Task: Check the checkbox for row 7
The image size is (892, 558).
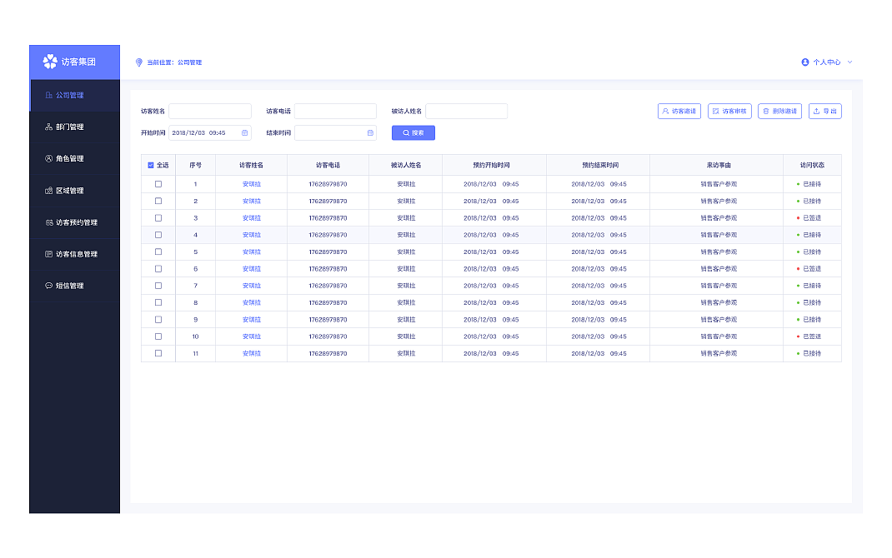Action: 158,286
